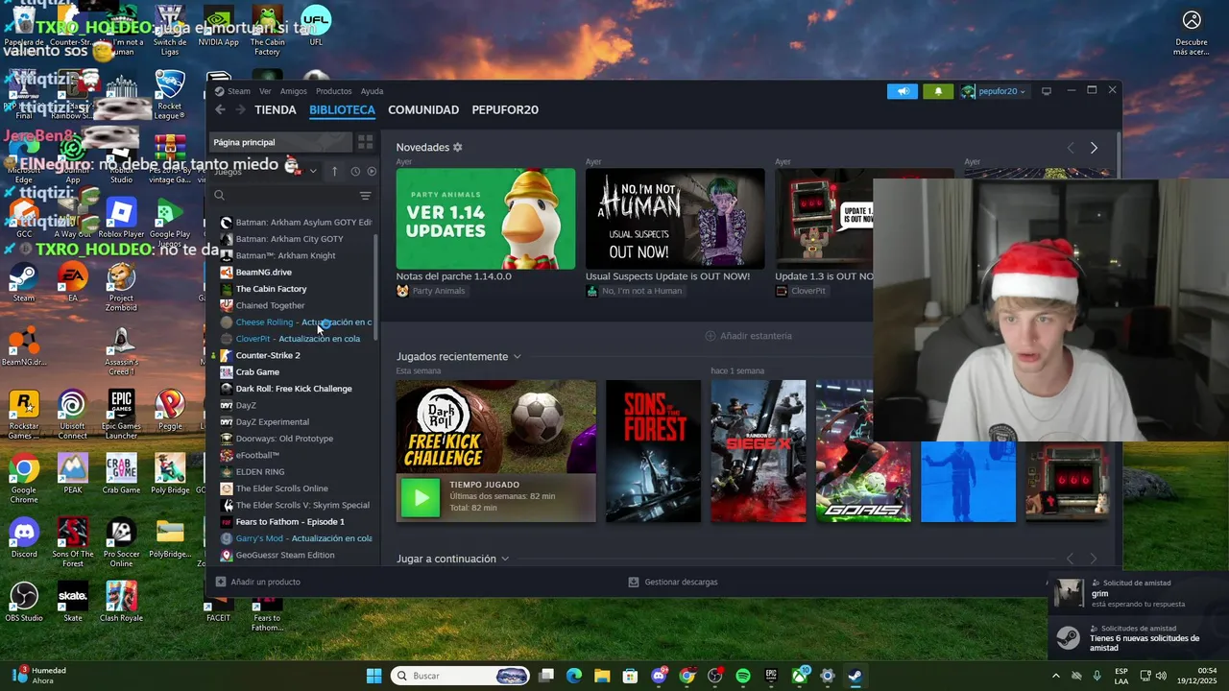Click Página principal button in sidebar
The width and height of the screenshot is (1229, 691).
(279, 142)
